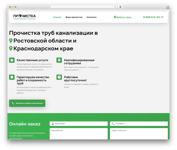
Task: Click the Квалифицированные сотрудники heading
Action: pyautogui.click(x=79, y=62)
